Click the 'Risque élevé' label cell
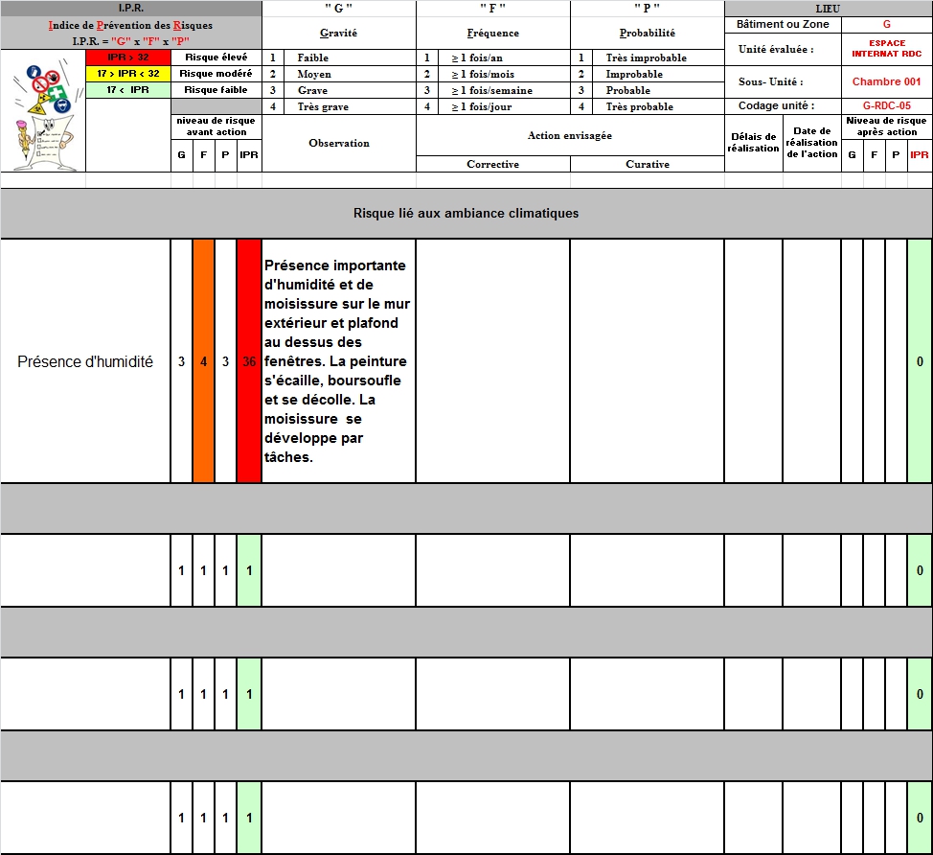933x855 pixels. click(x=216, y=58)
